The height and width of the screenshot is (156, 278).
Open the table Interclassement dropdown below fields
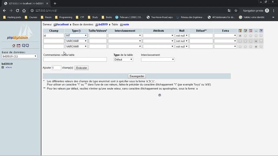[158, 60]
